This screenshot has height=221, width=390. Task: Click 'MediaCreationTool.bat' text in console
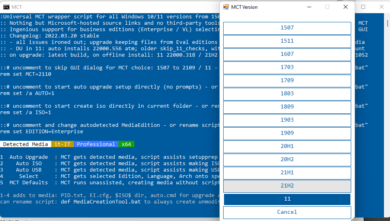pyautogui.click(x=107, y=202)
